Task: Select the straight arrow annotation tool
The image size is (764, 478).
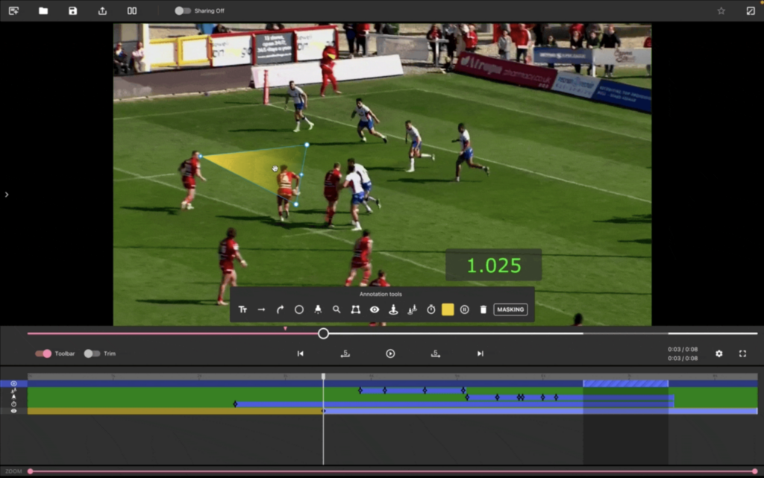Action: coord(260,309)
